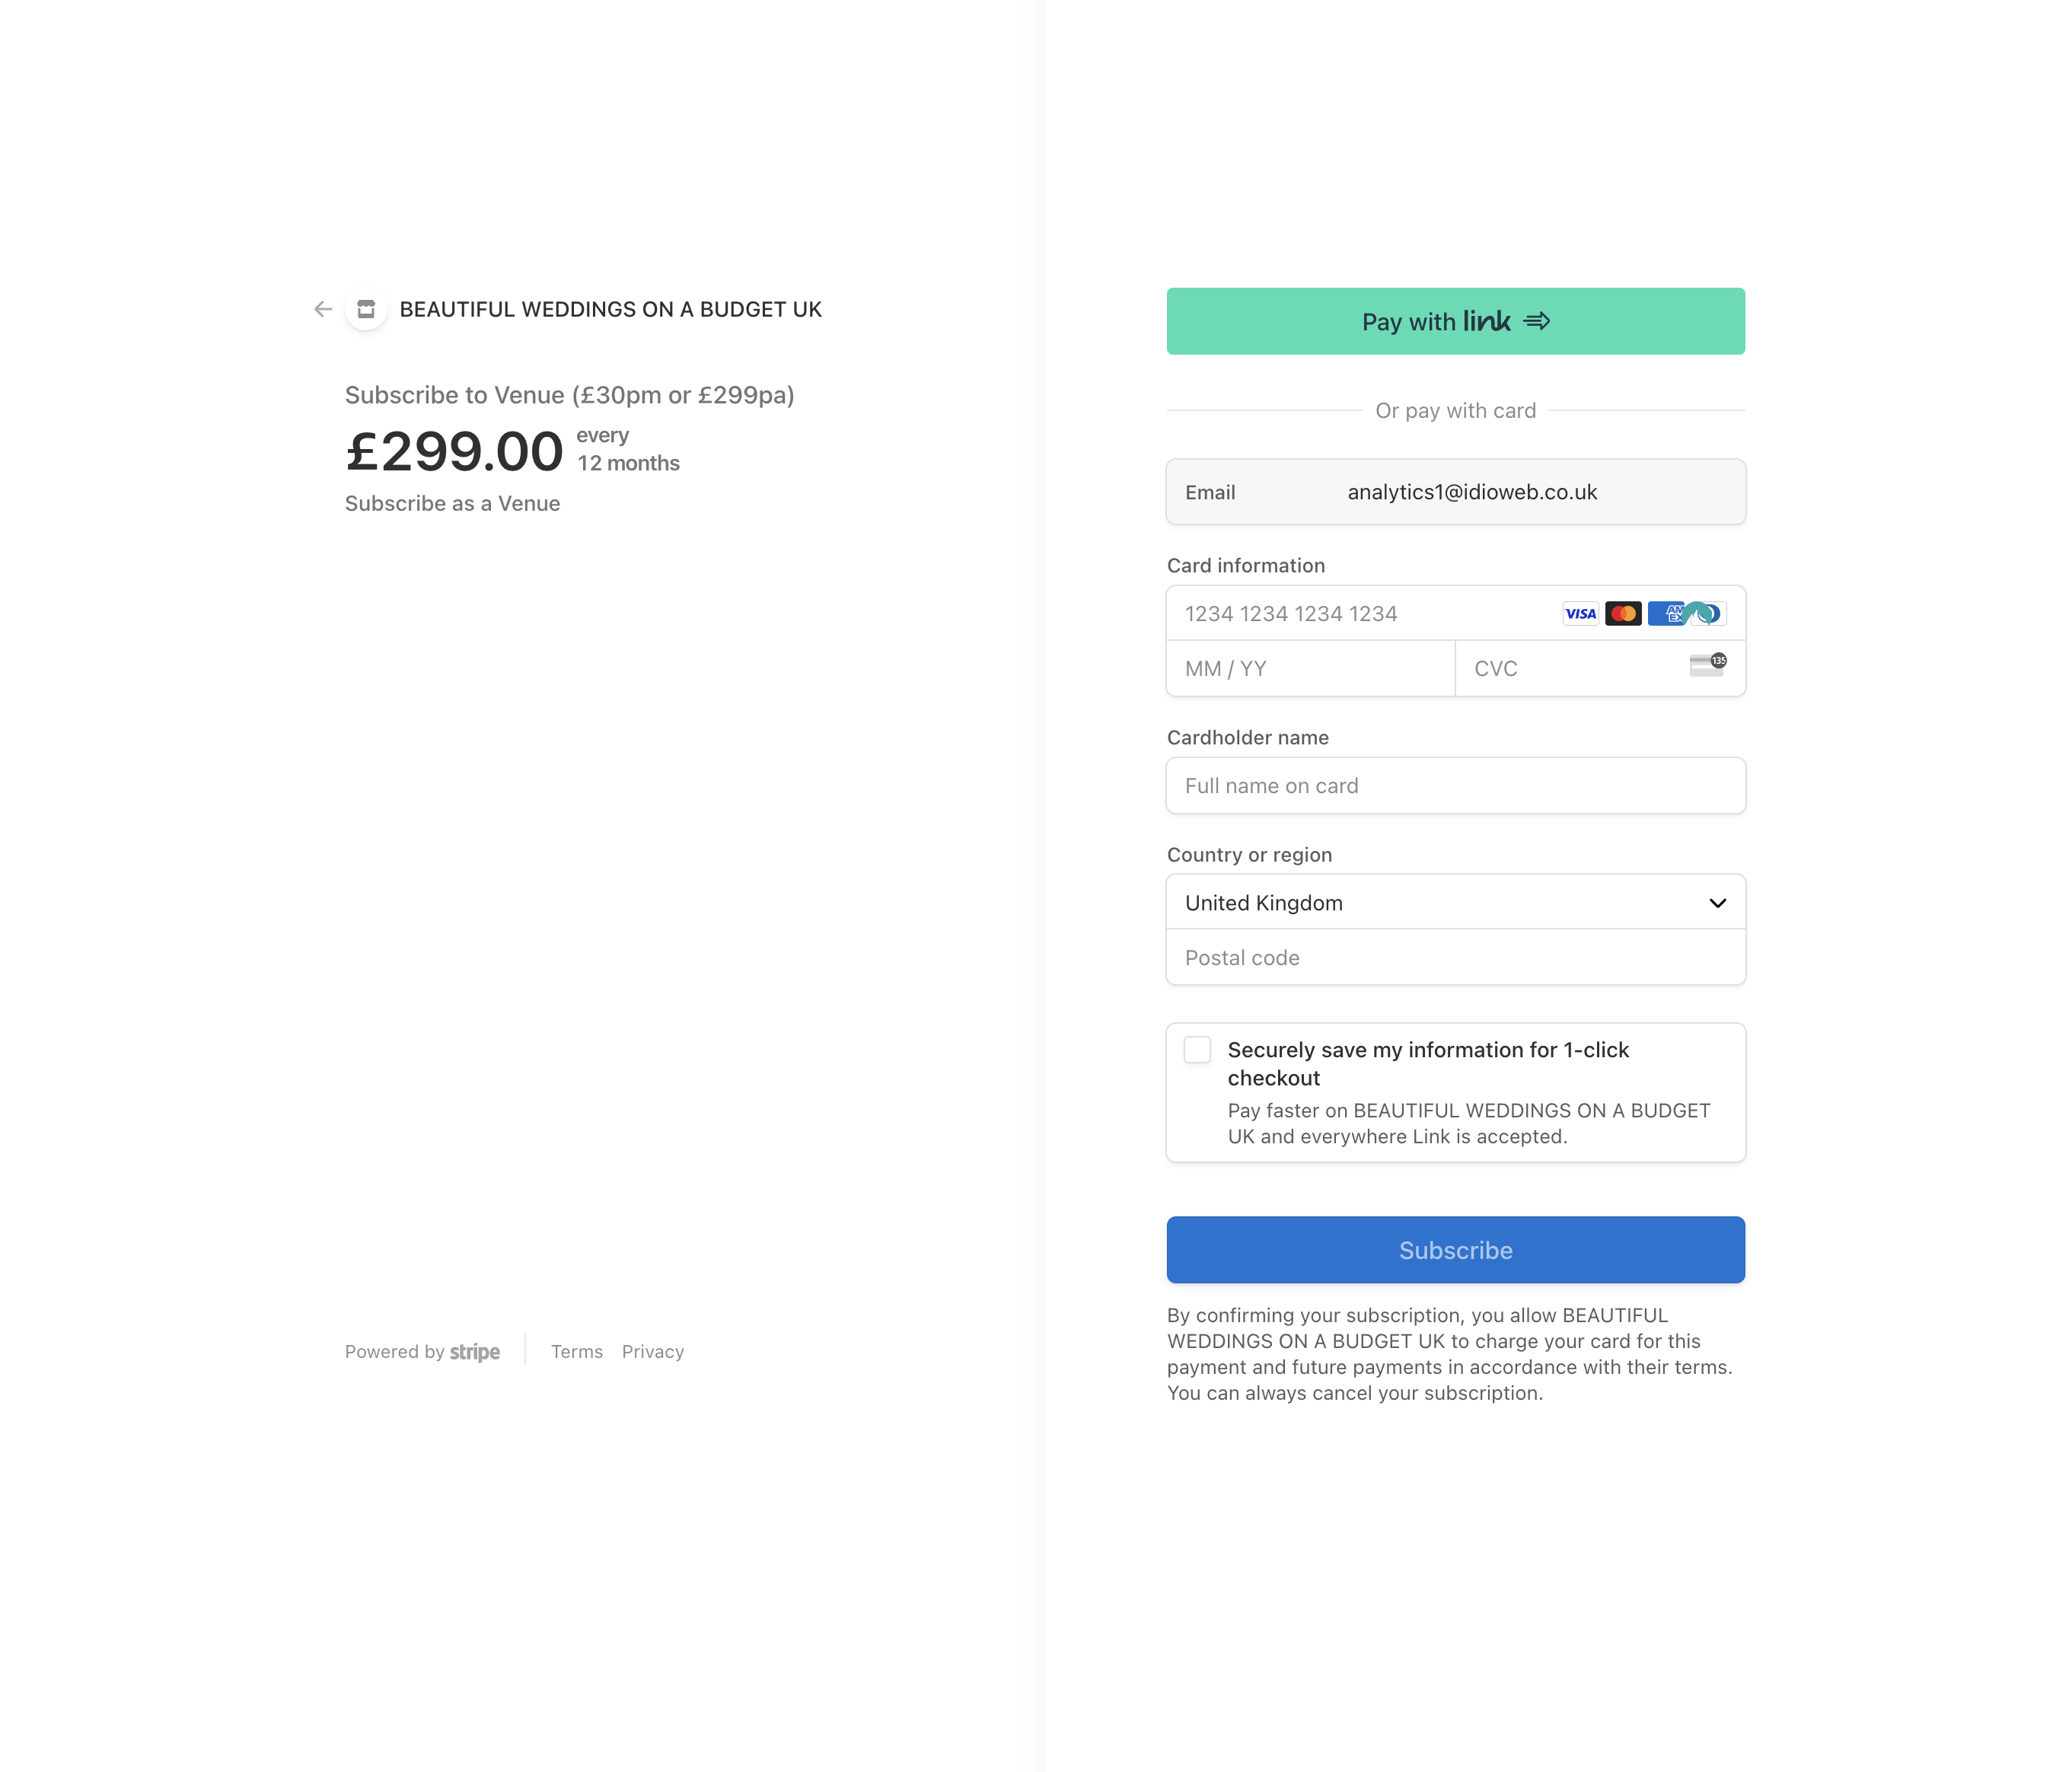The image size is (2072, 1772).
Task: Open the Terms link
Action: coord(576,1352)
